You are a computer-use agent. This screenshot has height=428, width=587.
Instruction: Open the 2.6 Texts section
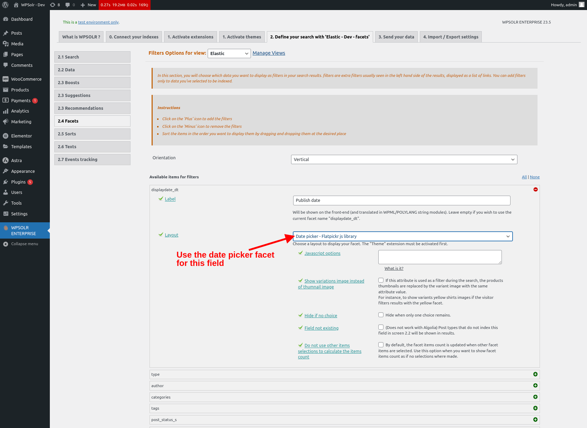[x=92, y=146]
